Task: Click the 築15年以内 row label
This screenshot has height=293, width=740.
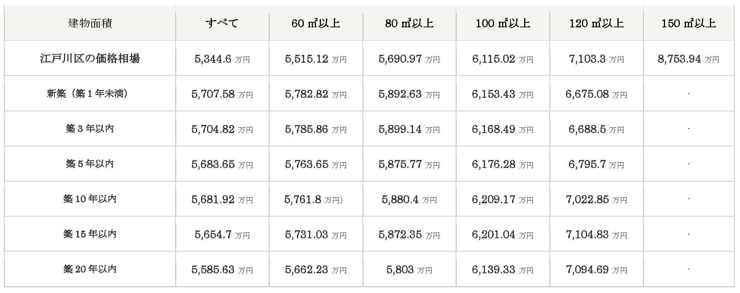Action: pos(90,234)
